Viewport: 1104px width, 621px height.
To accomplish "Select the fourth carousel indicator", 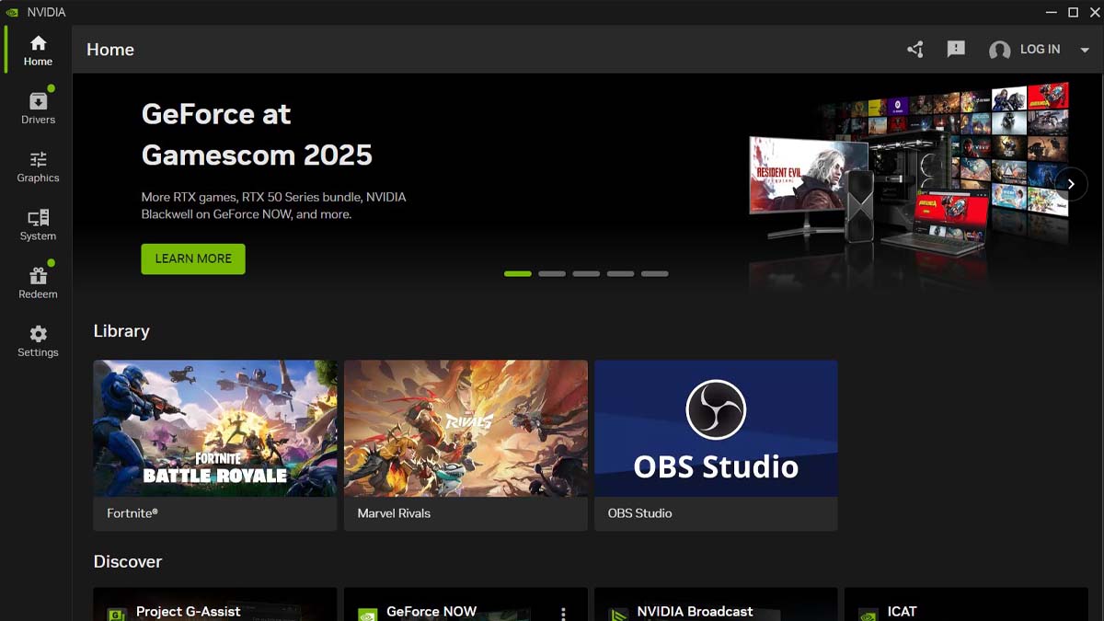I will (x=620, y=273).
